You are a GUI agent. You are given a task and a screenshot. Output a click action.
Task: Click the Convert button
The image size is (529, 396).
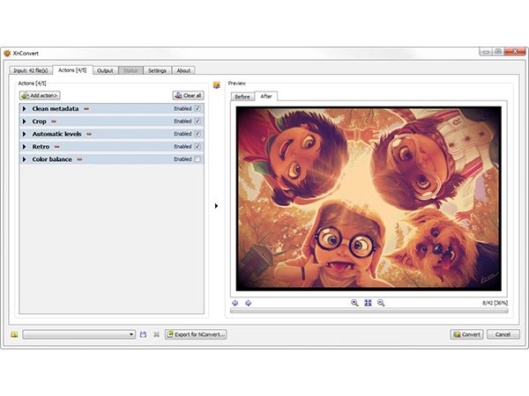coord(466,334)
